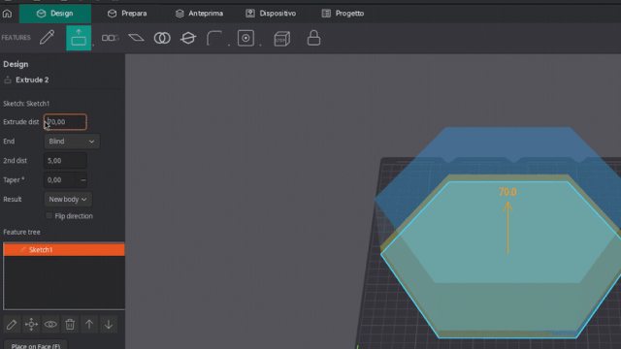Choose the Plane feature tool
The width and height of the screenshot is (621, 349).
point(136,38)
